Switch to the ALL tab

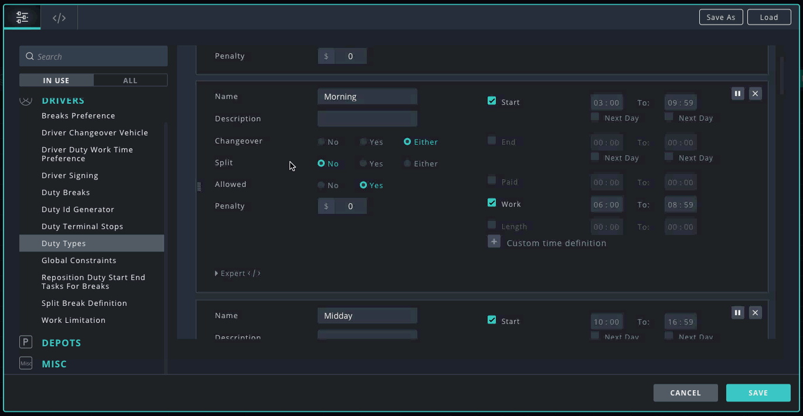[x=130, y=80]
